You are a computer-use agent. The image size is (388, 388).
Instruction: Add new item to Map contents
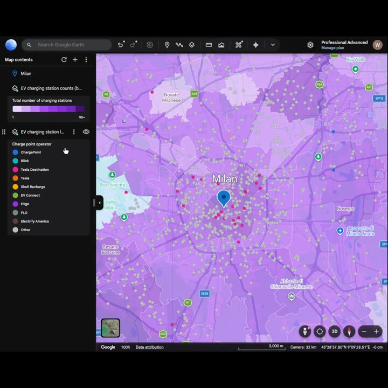coord(75,60)
